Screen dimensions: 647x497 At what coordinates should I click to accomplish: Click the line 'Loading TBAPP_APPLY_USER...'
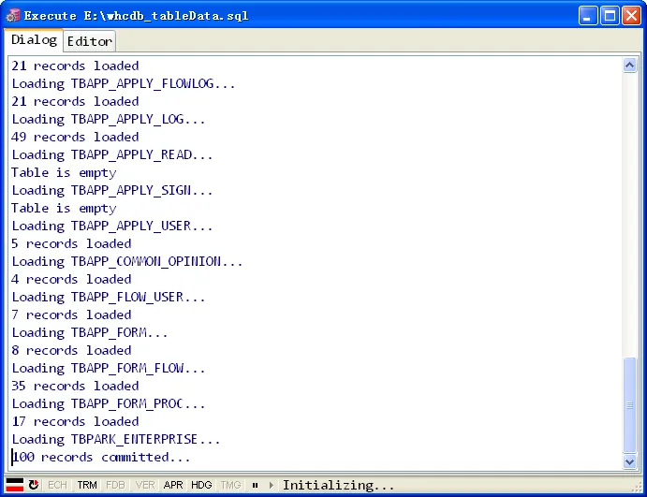tap(112, 226)
